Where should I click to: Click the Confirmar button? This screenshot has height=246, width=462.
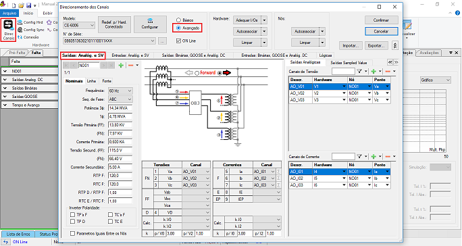381,20
